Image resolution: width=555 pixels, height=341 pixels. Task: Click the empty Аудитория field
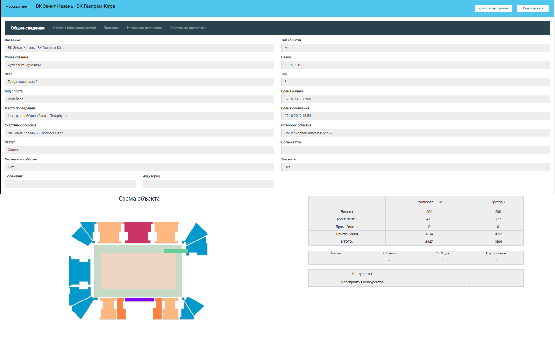click(x=208, y=184)
